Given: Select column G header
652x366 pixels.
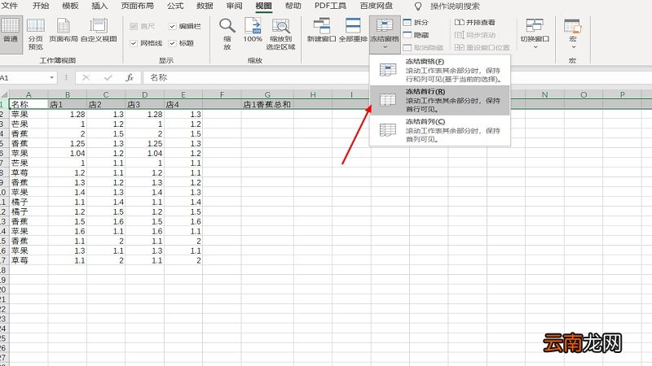Looking at the screenshot, I should [267, 94].
